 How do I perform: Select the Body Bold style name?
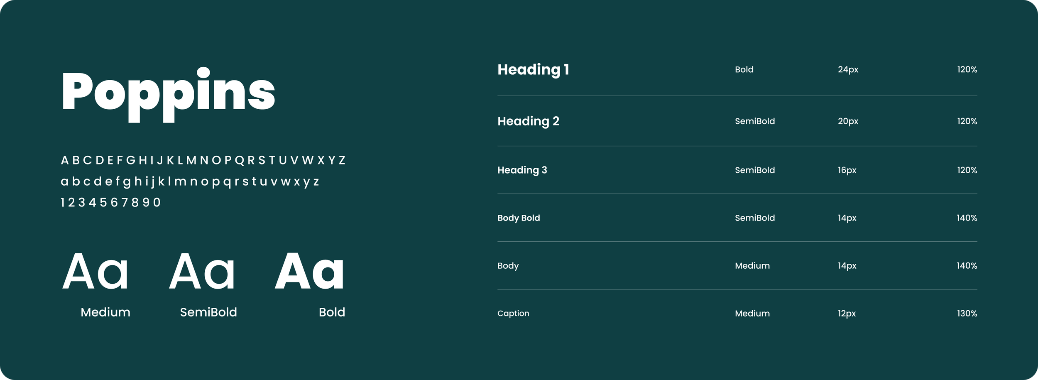tap(519, 218)
